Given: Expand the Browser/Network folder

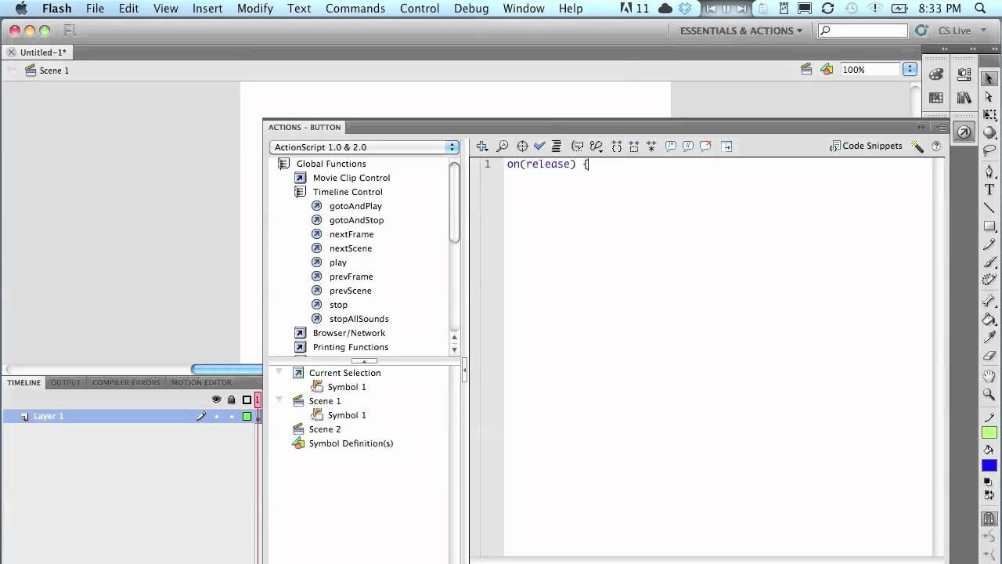Looking at the screenshot, I should click(x=300, y=333).
